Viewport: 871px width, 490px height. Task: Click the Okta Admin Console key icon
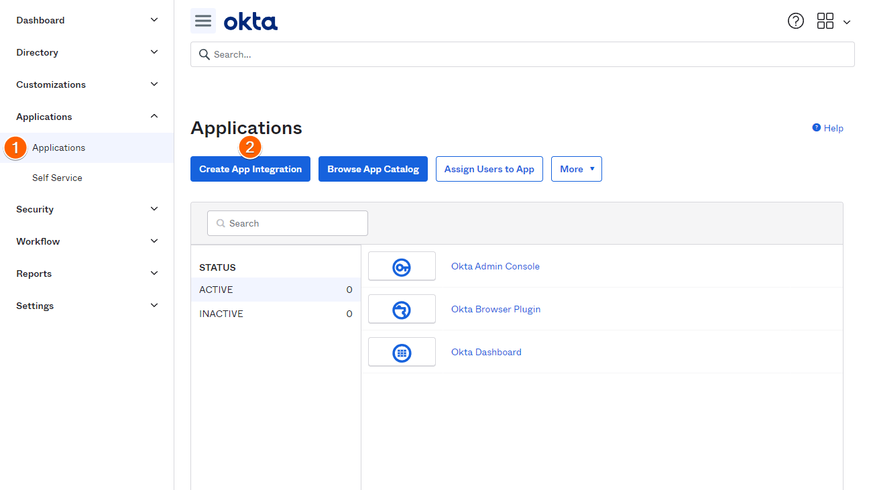click(402, 267)
